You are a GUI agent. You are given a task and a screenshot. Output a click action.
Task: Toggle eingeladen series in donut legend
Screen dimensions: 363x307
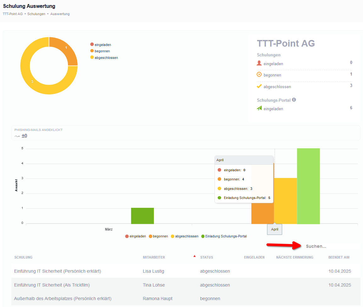coord(100,45)
